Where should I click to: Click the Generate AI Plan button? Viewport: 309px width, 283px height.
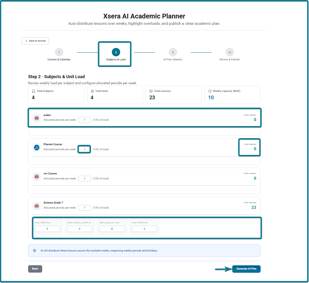(246, 269)
